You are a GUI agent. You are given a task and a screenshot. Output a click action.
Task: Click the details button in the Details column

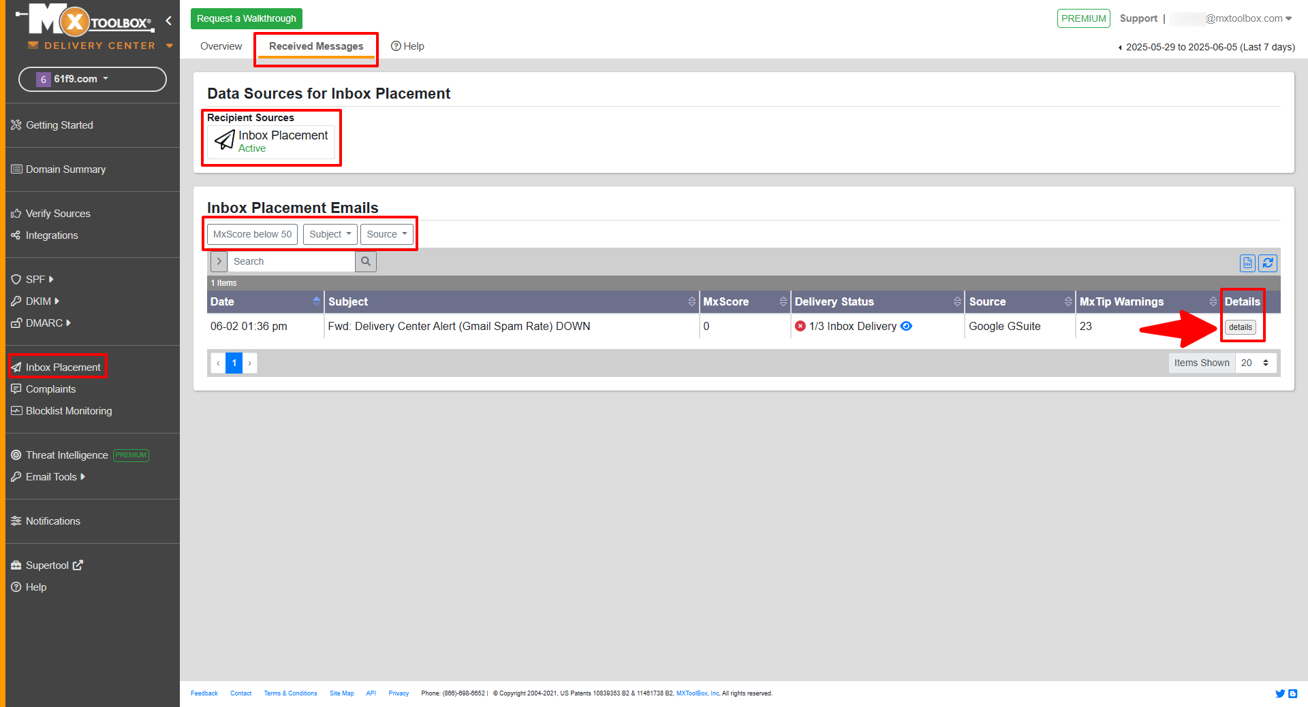pyautogui.click(x=1240, y=327)
